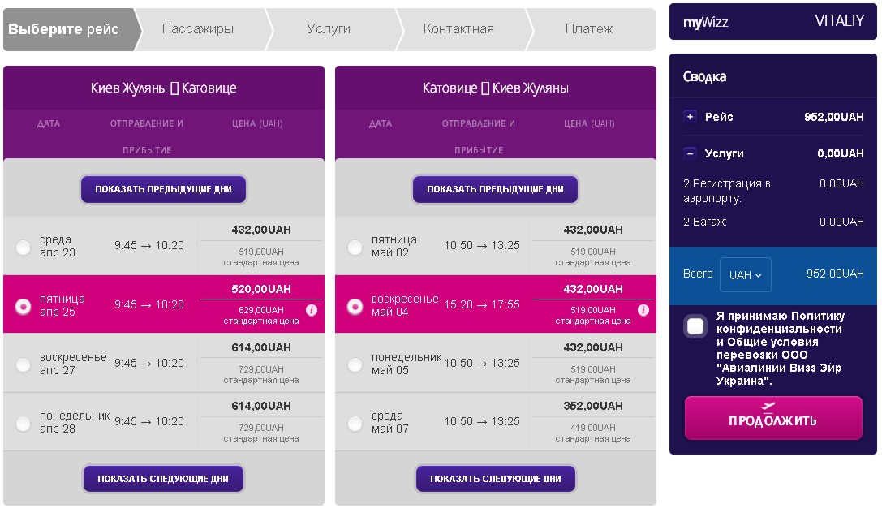Open the UAH currency dropdown

pyautogui.click(x=745, y=274)
